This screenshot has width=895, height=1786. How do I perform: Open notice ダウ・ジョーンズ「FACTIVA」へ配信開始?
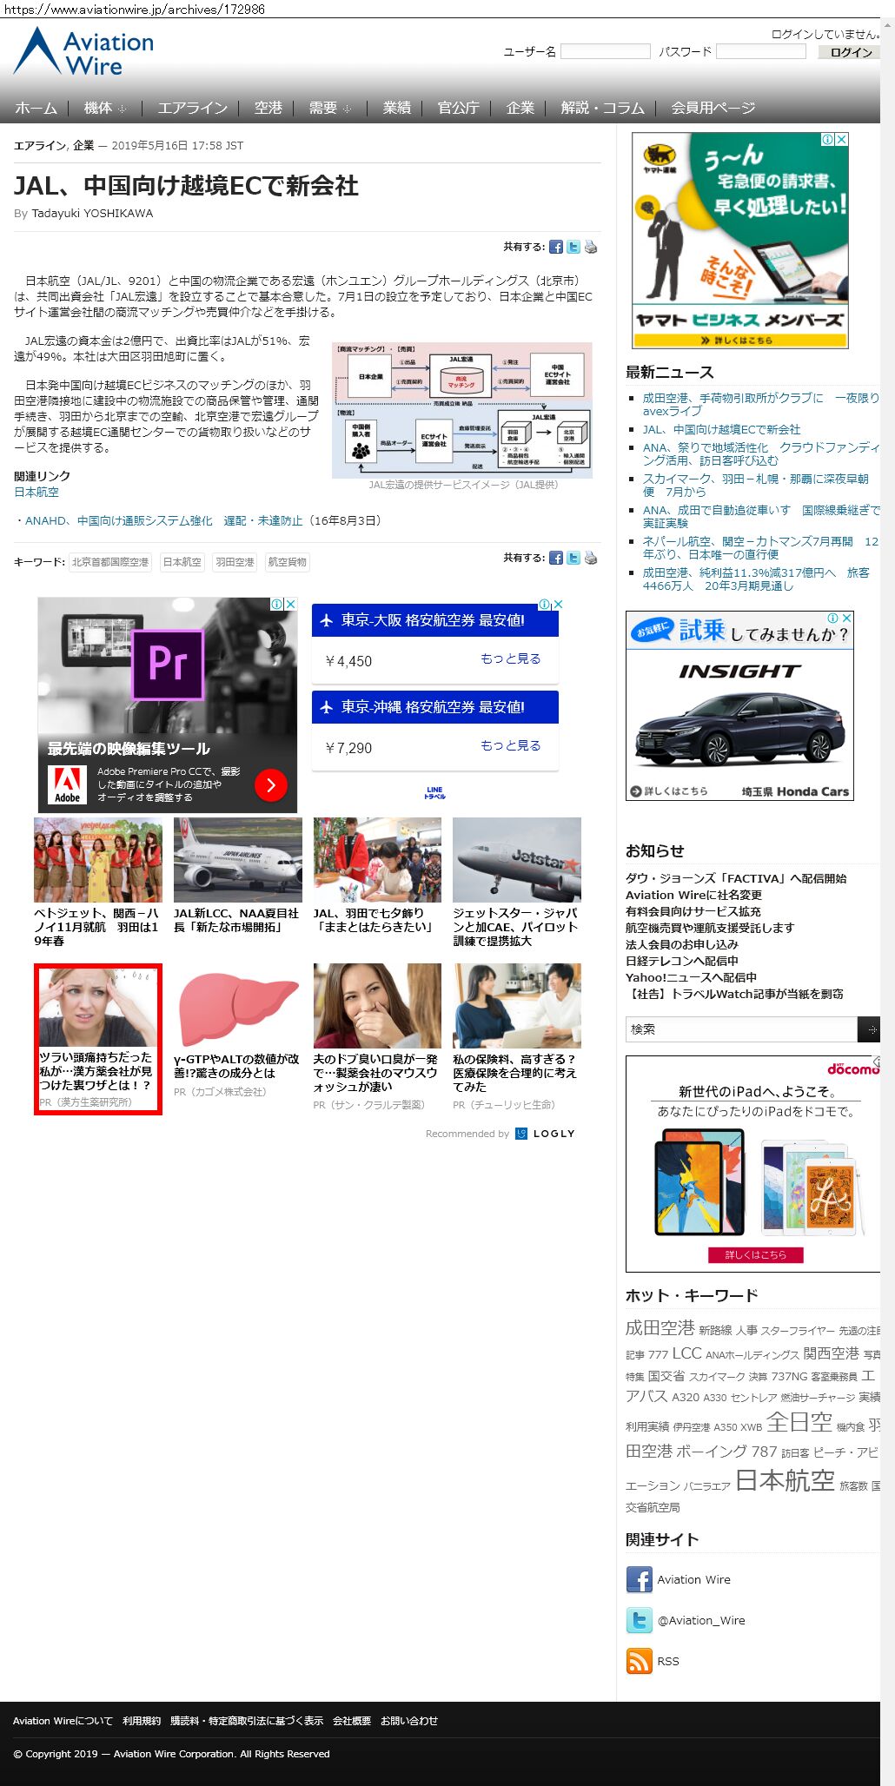coord(736,878)
